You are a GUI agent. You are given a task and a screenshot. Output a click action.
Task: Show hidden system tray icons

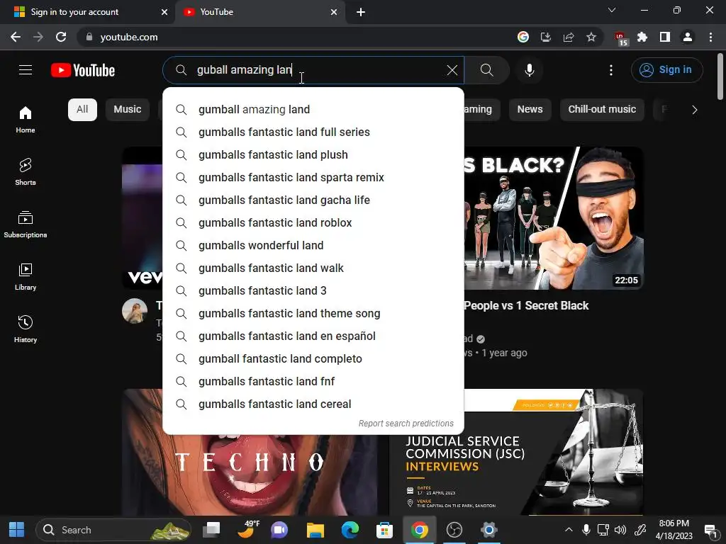tap(569, 530)
